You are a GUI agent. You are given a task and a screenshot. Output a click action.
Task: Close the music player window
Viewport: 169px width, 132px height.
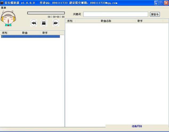tap(166, 3)
